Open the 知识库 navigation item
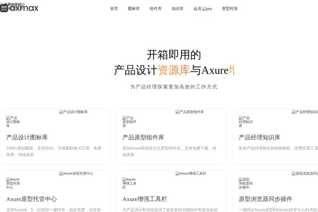Screen dimensions: 318x212 pos(178,8)
